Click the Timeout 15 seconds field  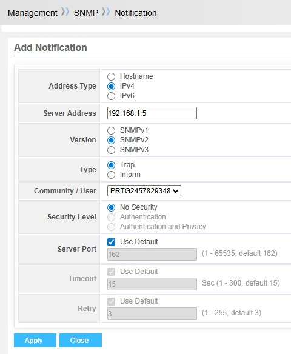click(152, 284)
